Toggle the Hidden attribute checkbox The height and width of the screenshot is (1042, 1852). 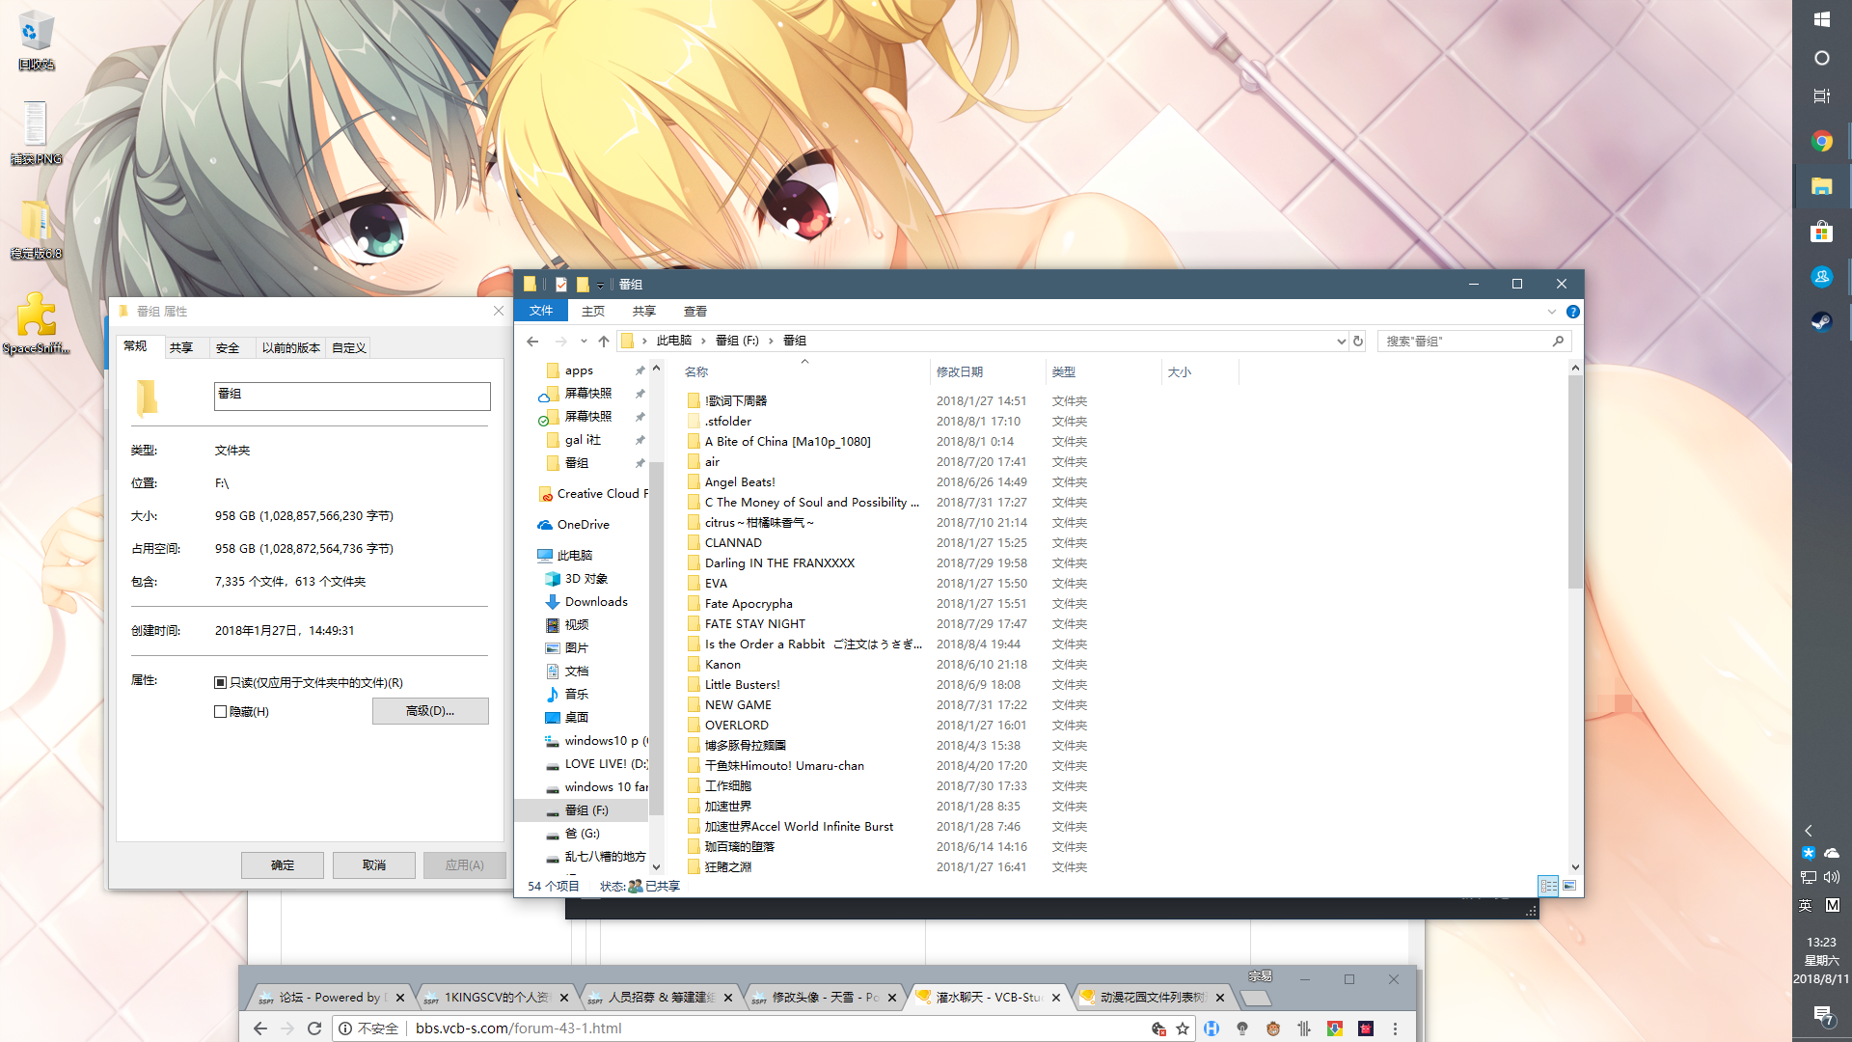click(220, 712)
